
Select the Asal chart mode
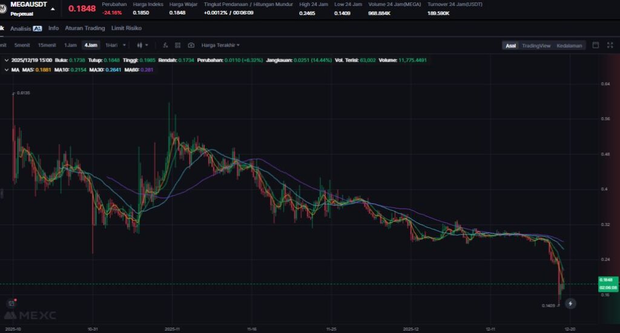click(511, 45)
